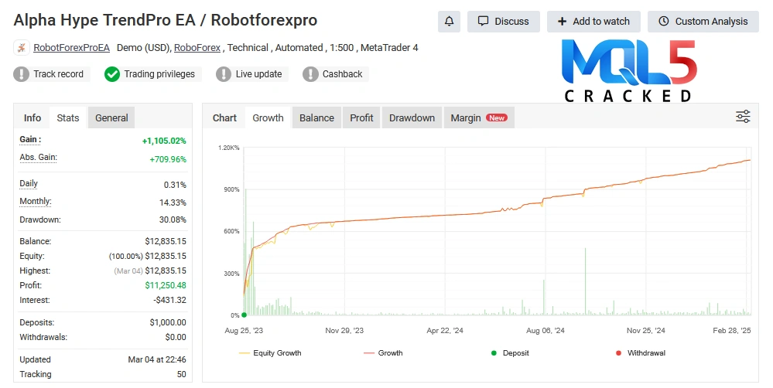Open the RoboForex broker link
Image resolution: width=773 pixels, height=388 pixels.
(197, 48)
